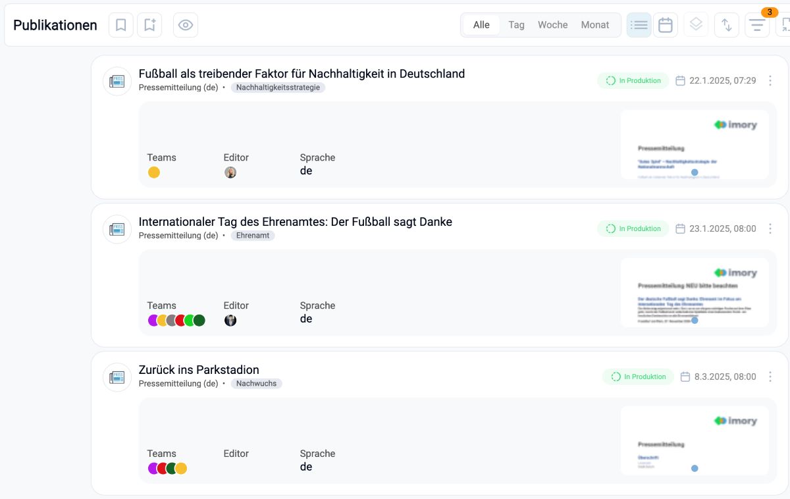
Task: Click the editor avatar in the Ehrenamtes card
Action: tap(230, 321)
